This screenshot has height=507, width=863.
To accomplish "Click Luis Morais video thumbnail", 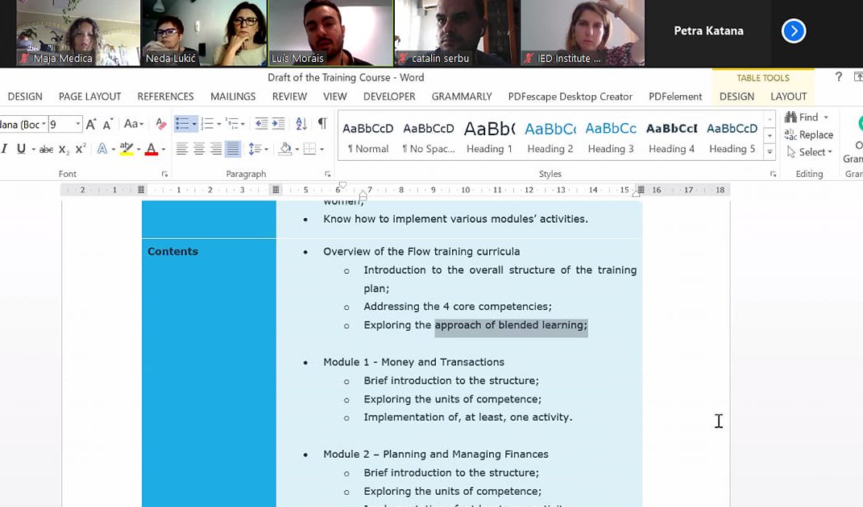I will pos(330,32).
